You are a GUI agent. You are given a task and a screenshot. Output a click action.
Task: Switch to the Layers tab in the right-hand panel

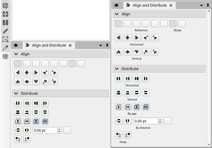tap(116, 5)
